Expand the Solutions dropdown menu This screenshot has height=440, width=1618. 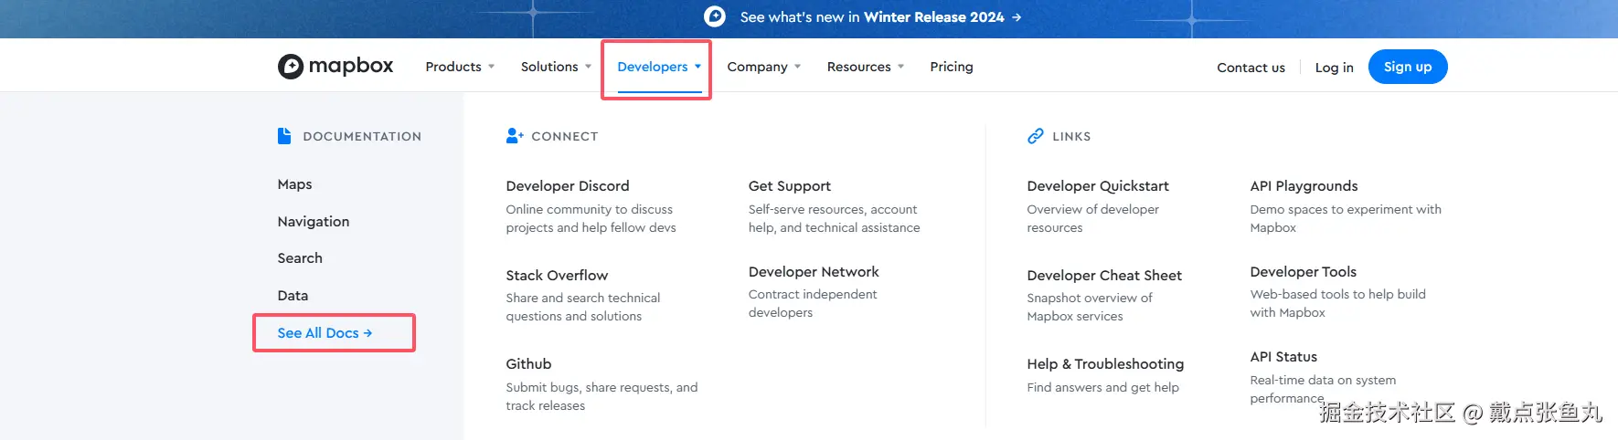click(556, 67)
